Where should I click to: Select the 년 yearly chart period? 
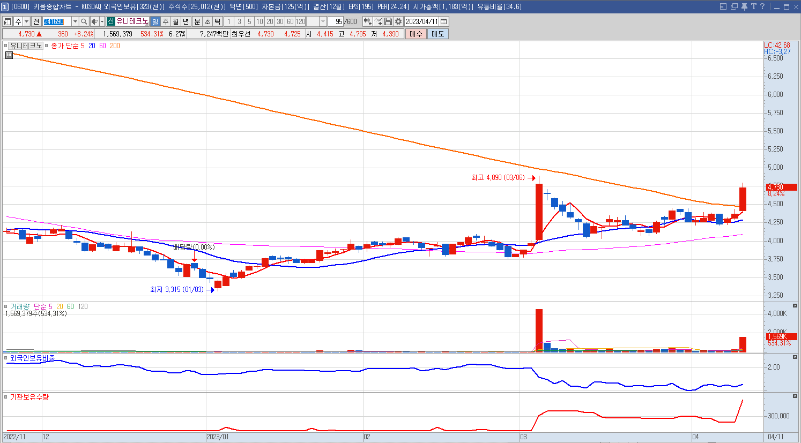pyautogui.click(x=186, y=21)
